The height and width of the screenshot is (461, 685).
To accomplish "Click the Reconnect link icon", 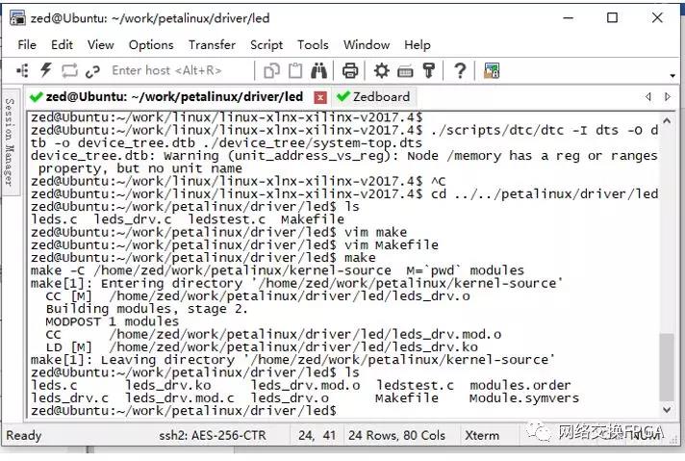I will coord(92,71).
